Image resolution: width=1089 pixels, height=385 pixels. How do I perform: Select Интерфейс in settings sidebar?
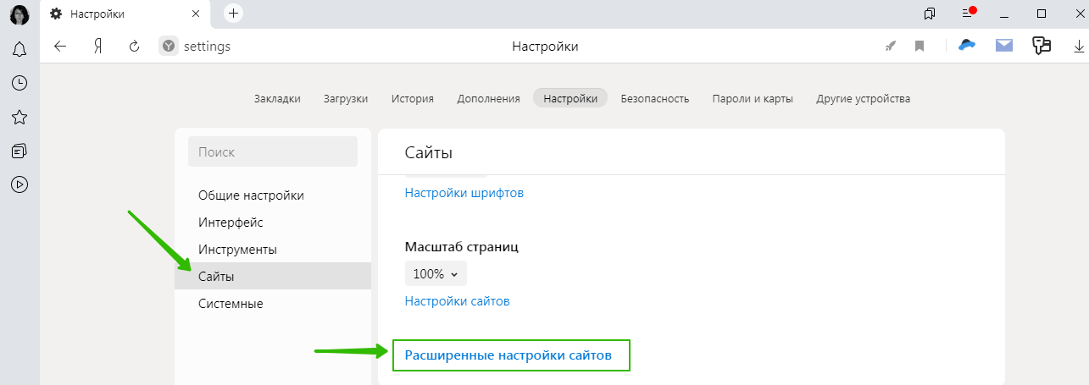click(x=231, y=223)
